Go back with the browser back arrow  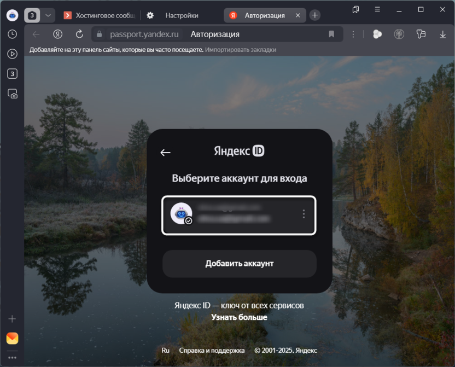click(36, 34)
